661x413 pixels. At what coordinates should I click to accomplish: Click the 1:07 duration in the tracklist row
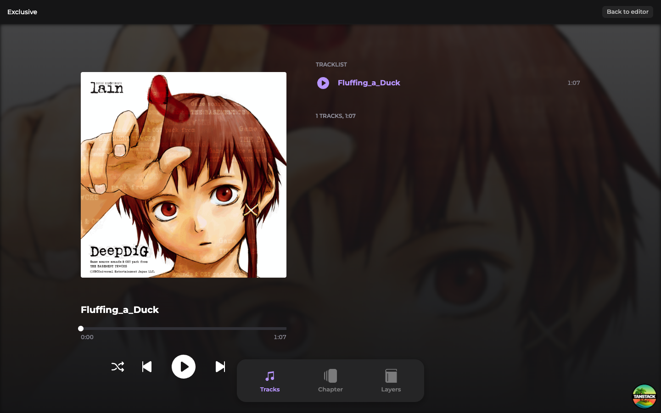click(574, 83)
